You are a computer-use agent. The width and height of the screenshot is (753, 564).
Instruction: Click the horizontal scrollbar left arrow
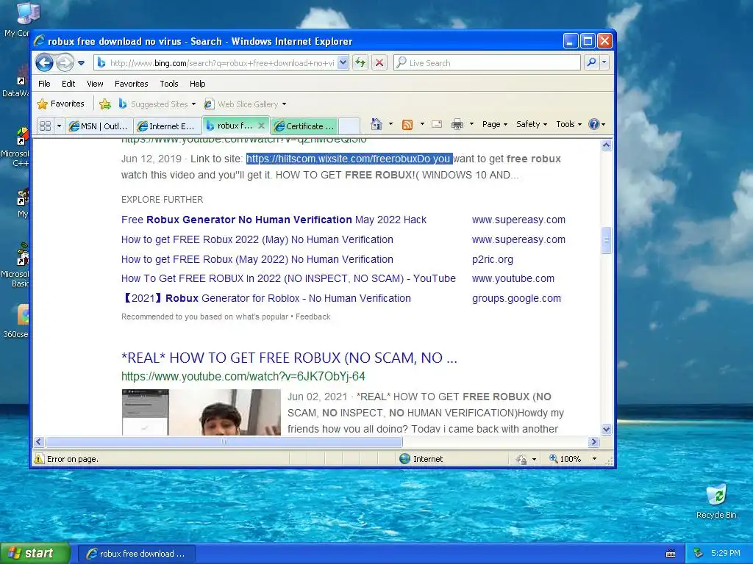tap(39, 441)
